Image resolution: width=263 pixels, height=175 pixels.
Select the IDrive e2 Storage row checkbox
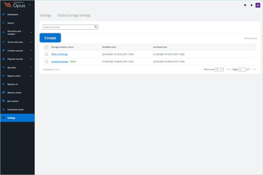[x=46, y=54]
